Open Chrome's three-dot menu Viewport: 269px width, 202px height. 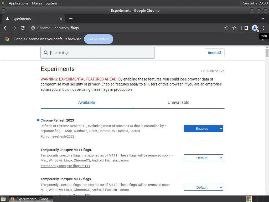click(263, 28)
